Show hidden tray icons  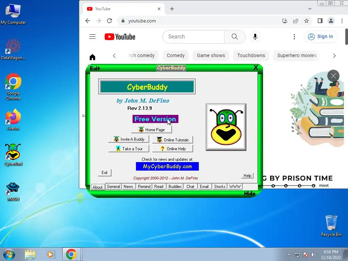point(289,255)
